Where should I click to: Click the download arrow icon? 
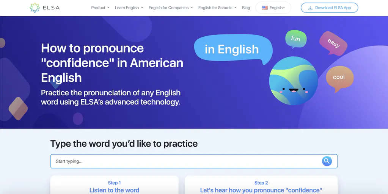pos(310,8)
